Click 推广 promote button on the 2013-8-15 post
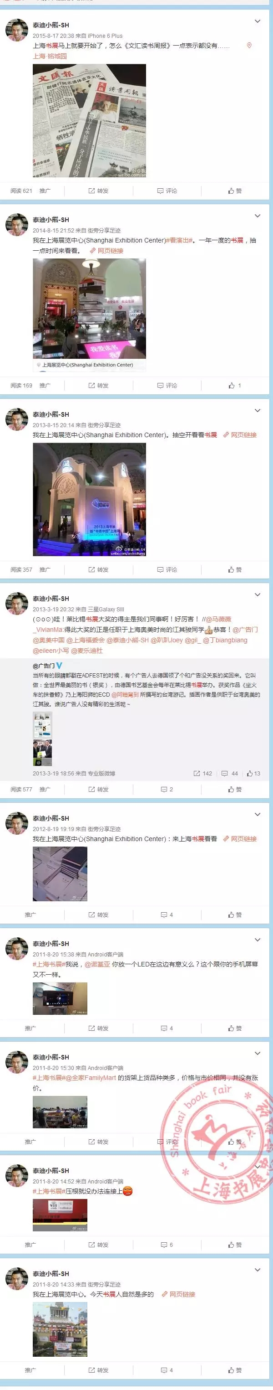273x1390 pixels. click(x=45, y=570)
